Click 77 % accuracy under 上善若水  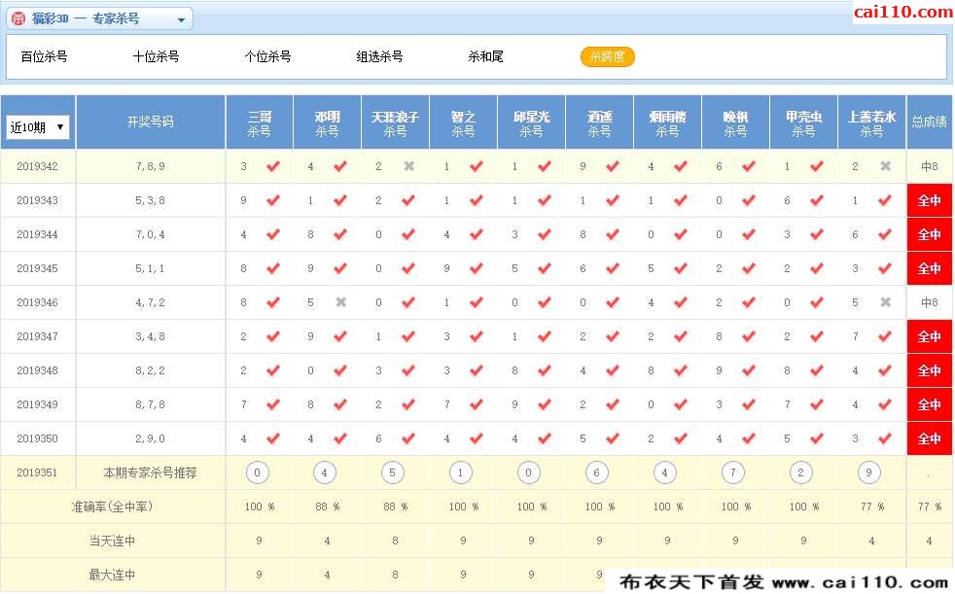[871, 507]
